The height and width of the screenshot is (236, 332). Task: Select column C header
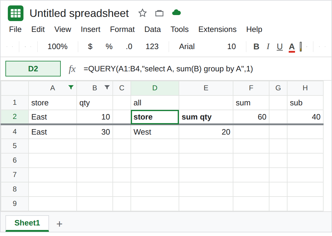(x=122, y=88)
